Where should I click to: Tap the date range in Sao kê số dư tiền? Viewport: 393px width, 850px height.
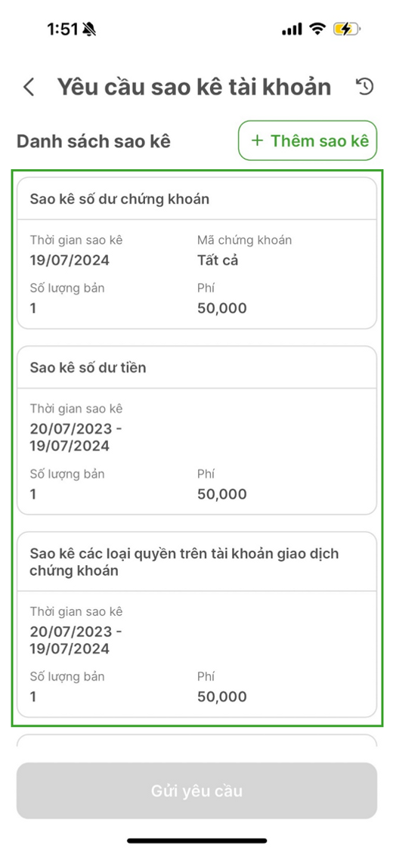pyautogui.click(x=76, y=437)
